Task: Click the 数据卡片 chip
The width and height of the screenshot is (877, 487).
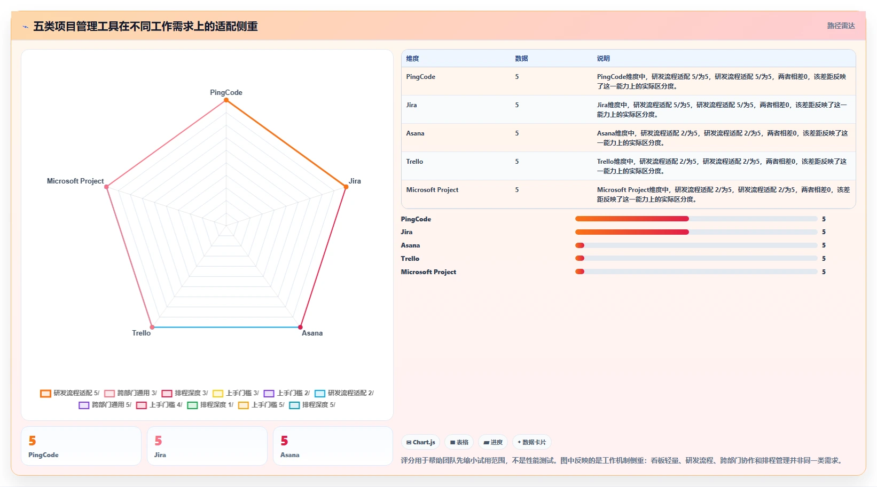Action: (532, 442)
